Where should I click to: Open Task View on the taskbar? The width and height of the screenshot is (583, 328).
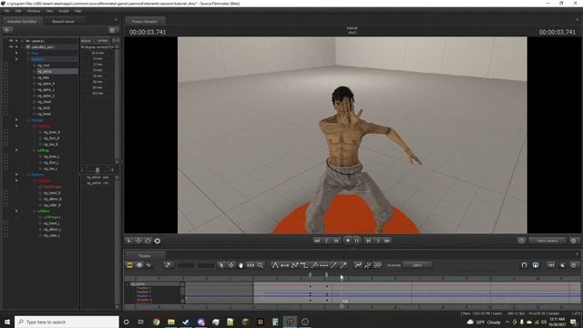(x=141, y=322)
